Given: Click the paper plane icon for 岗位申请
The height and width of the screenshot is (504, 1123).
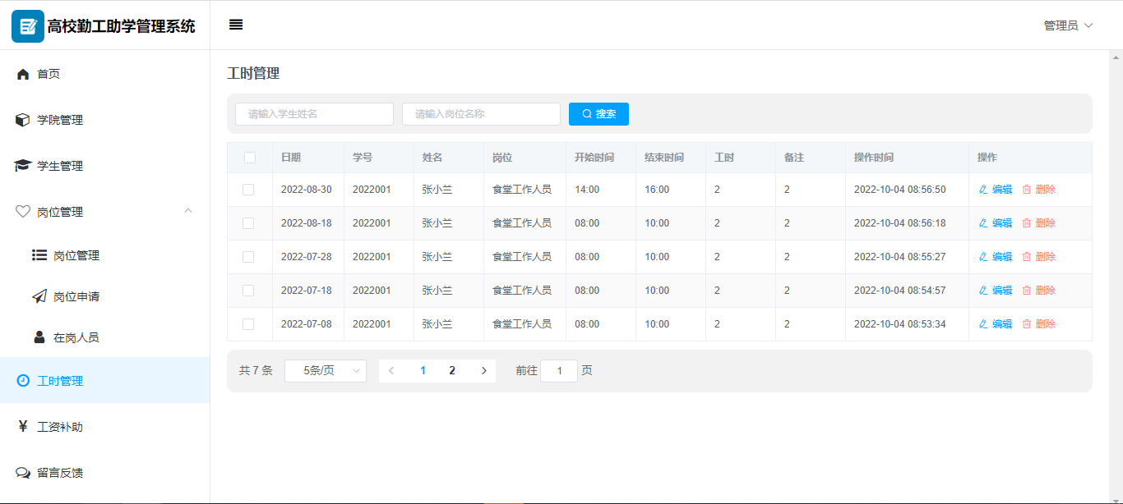Looking at the screenshot, I should coord(39,296).
